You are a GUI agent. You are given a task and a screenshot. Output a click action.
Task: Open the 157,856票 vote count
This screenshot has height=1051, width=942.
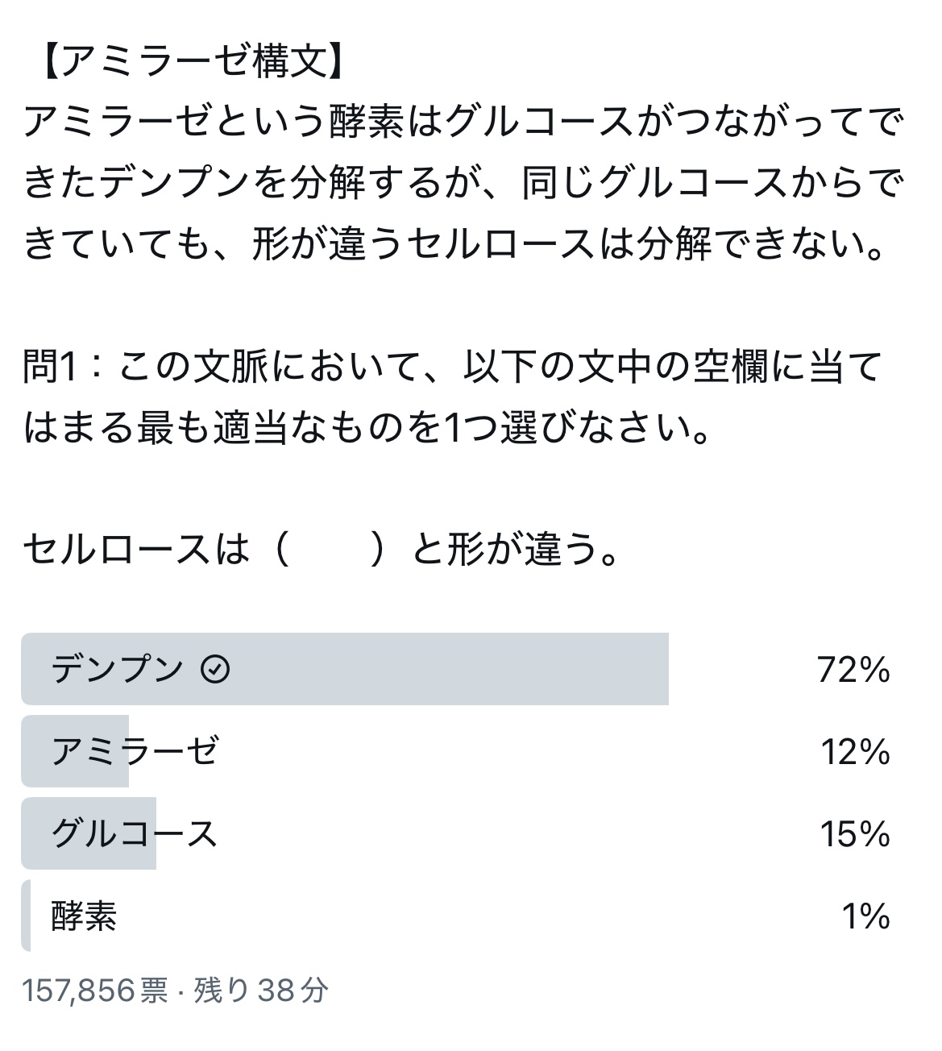click(x=95, y=990)
